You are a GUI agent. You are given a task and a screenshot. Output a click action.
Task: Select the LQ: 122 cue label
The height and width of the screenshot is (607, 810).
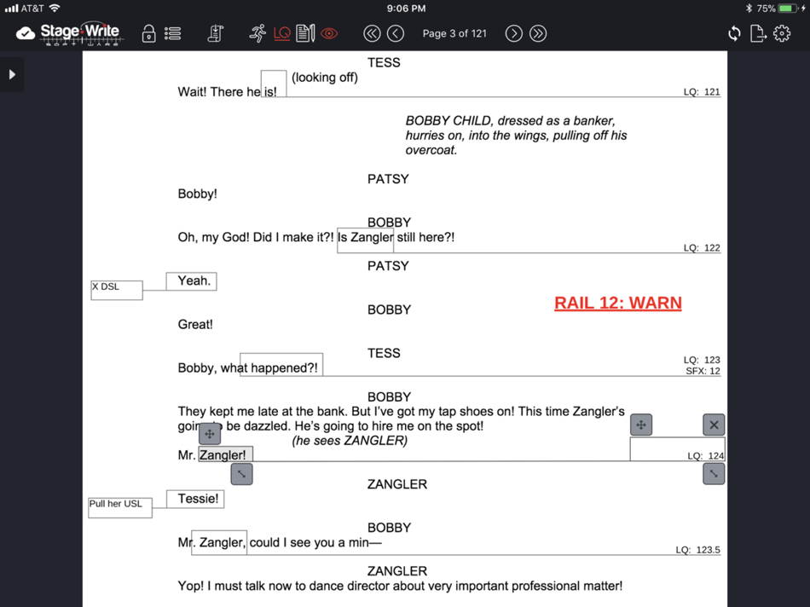coord(702,248)
